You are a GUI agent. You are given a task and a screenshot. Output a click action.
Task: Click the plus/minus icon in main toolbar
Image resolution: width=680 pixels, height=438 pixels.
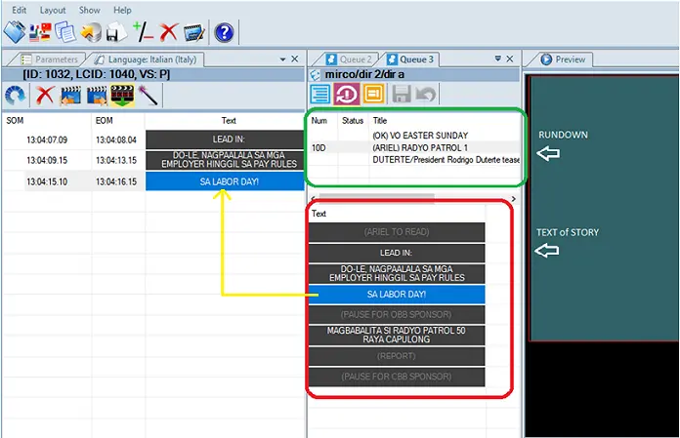point(143,32)
